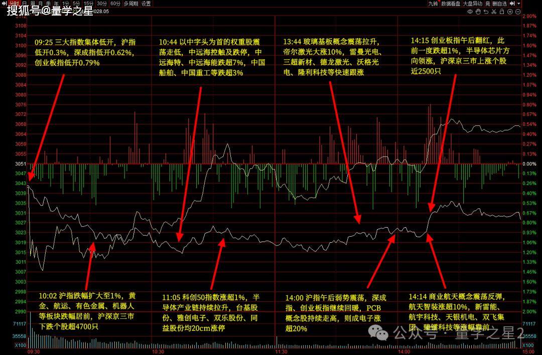Select the 15分 period tab
This screenshot has width=542, height=355.
[x=88, y=4]
